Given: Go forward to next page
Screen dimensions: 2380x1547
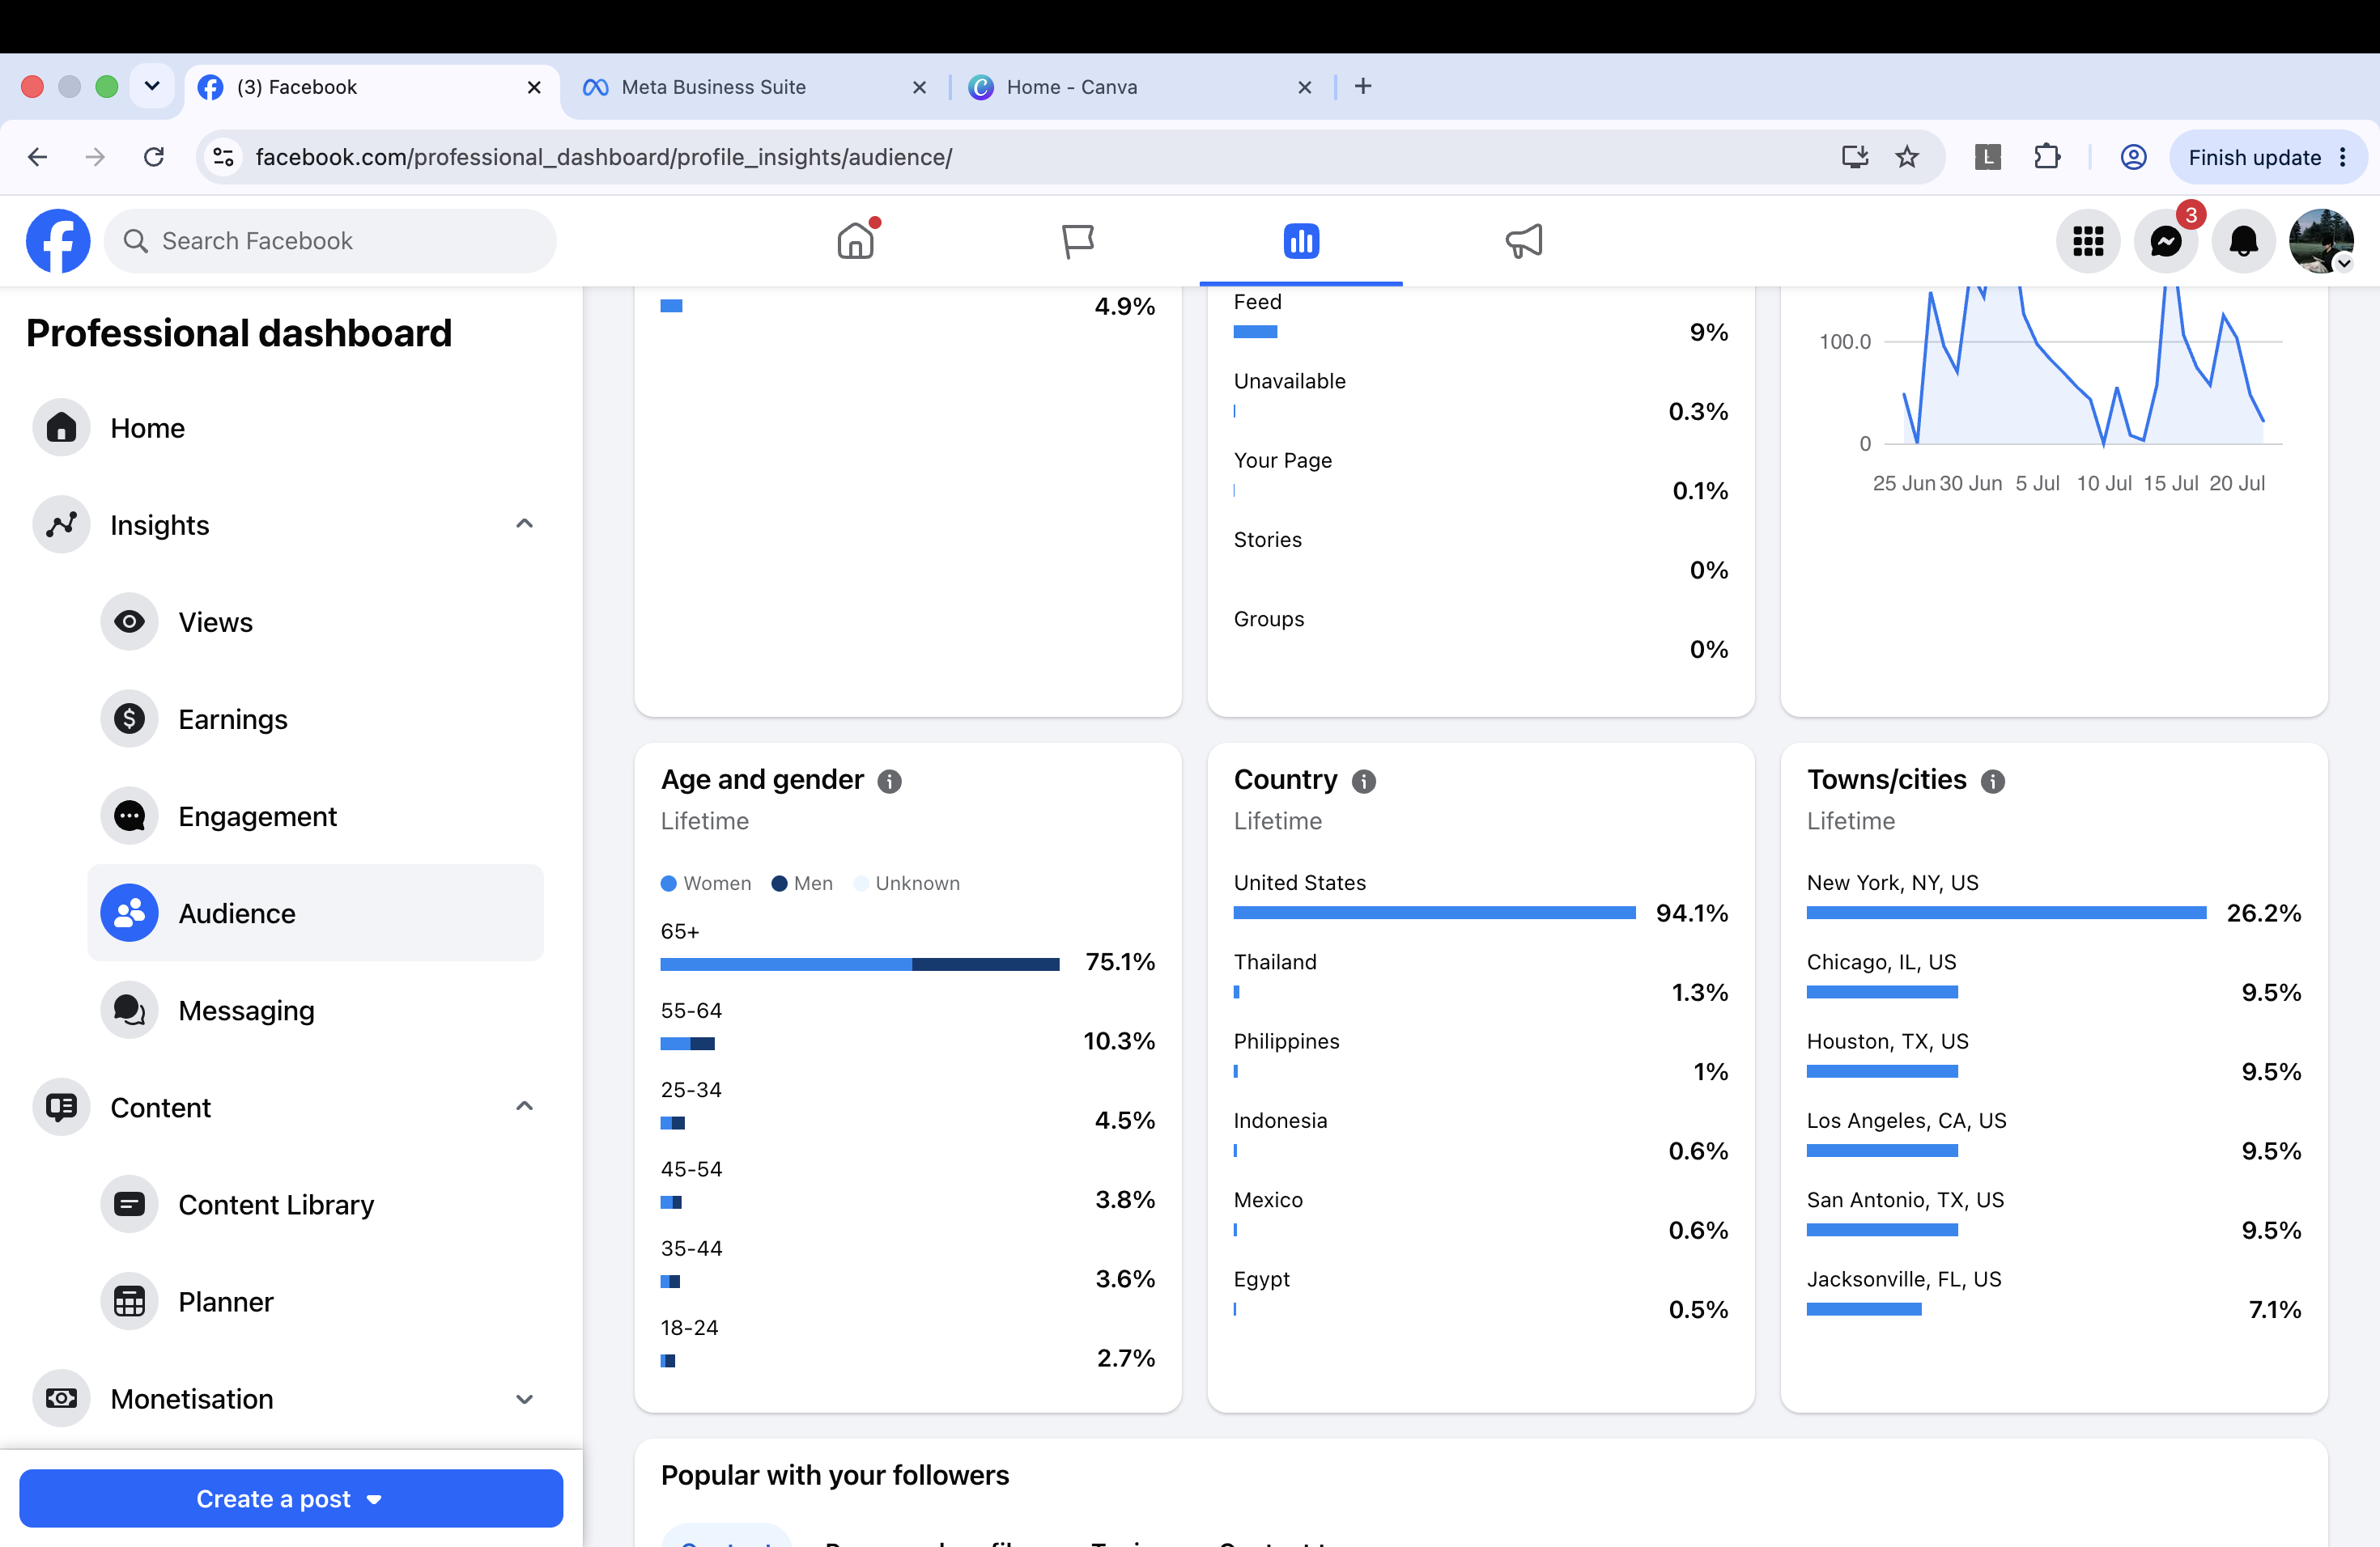Looking at the screenshot, I should point(95,157).
